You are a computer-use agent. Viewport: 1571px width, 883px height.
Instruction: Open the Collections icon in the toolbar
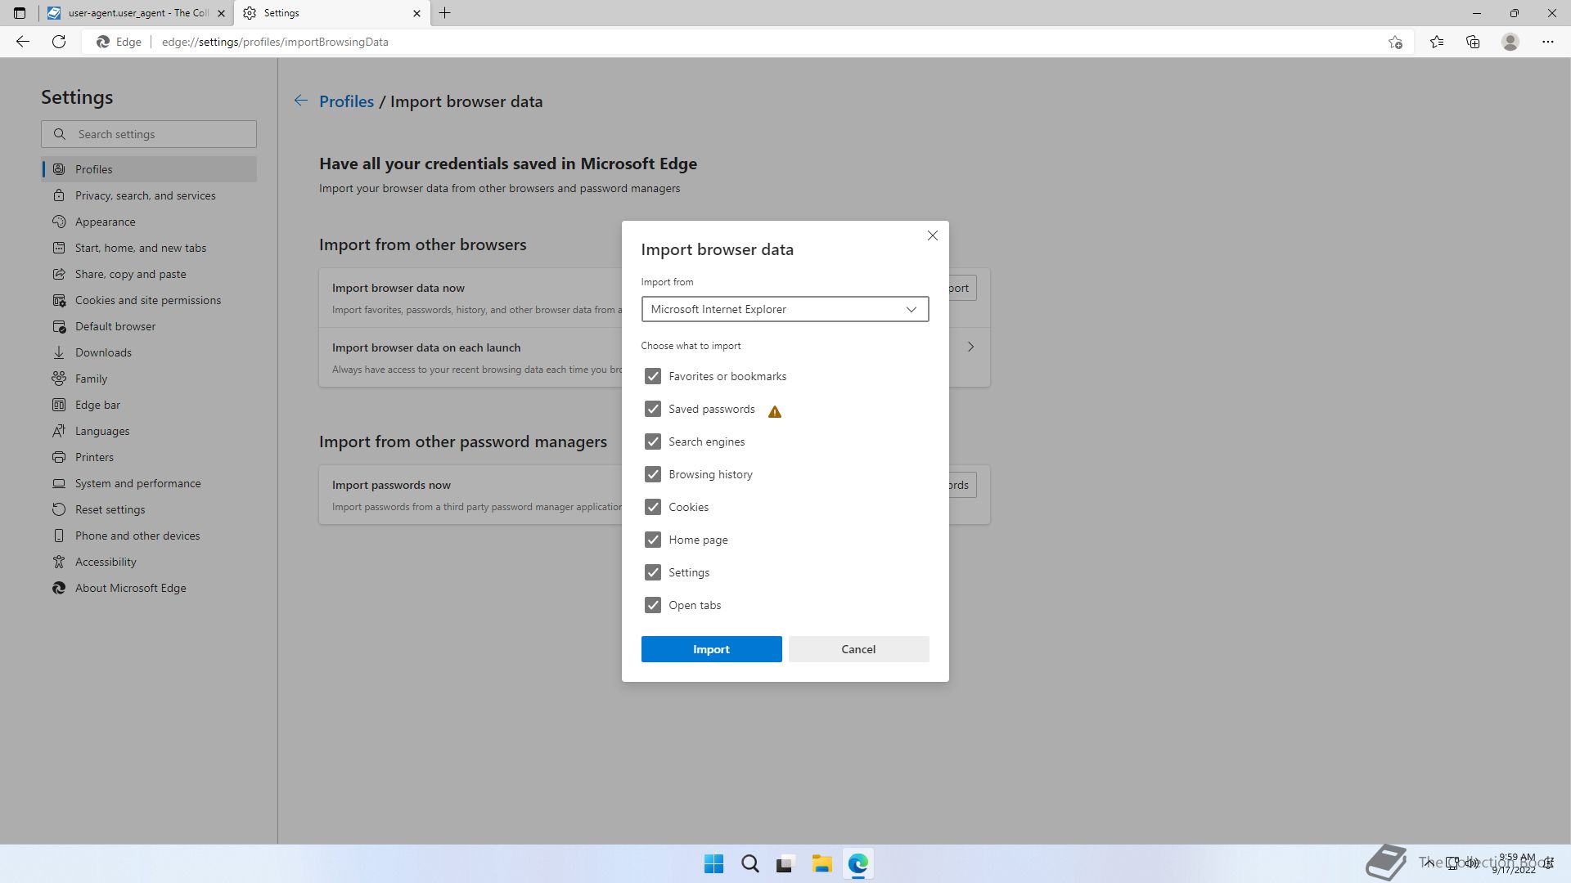click(1473, 42)
